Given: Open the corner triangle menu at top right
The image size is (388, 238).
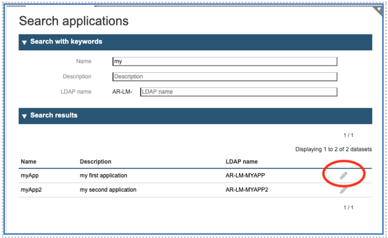Looking at the screenshot, I should coord(378,11).
